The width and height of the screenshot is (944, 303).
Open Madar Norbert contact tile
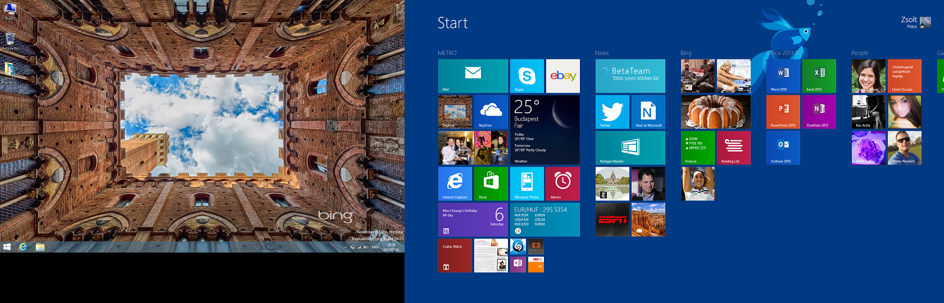click(904, 148)
